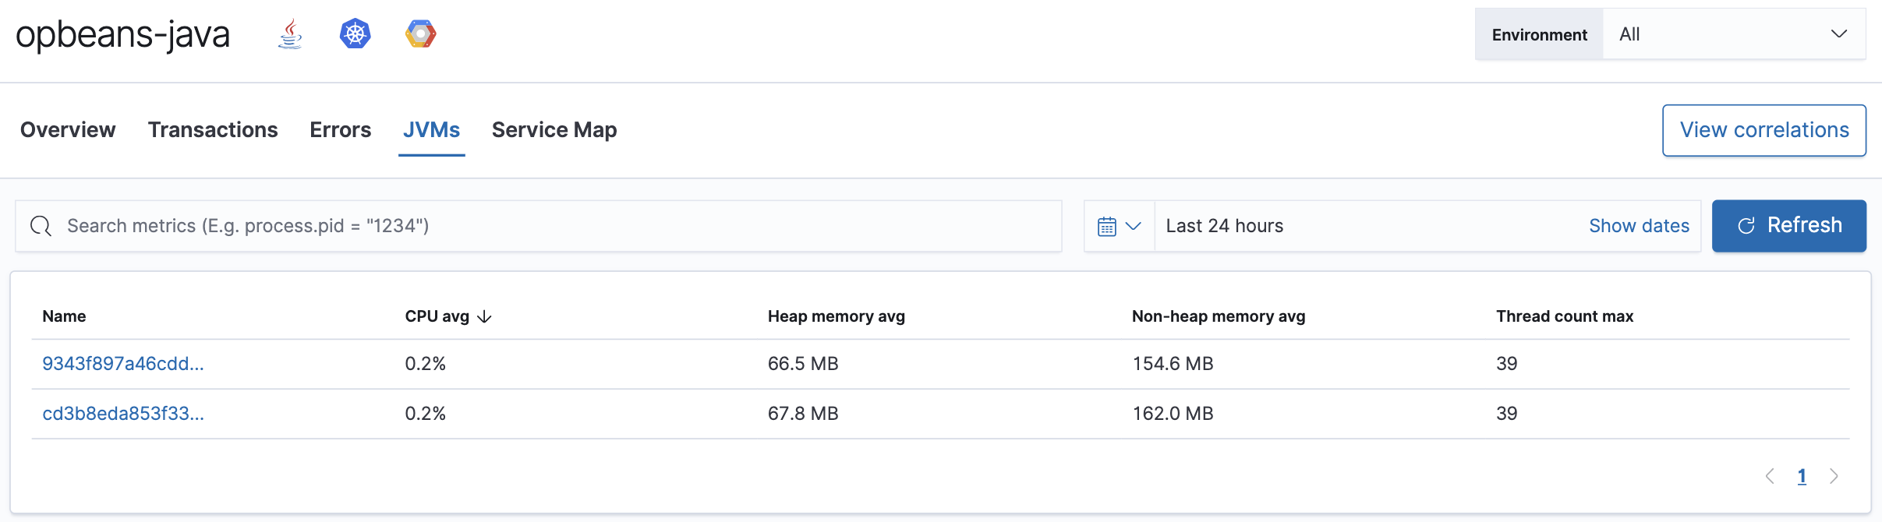
Task: Open the Transactions tab
Action: point(213,129)
